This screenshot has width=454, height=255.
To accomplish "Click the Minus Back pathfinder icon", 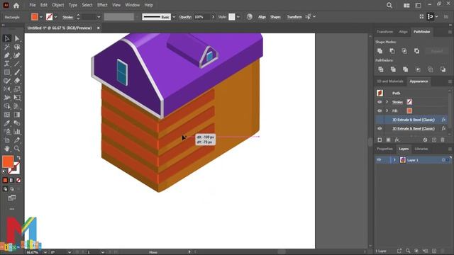I will pyautogui.click(x=443, y=69).
